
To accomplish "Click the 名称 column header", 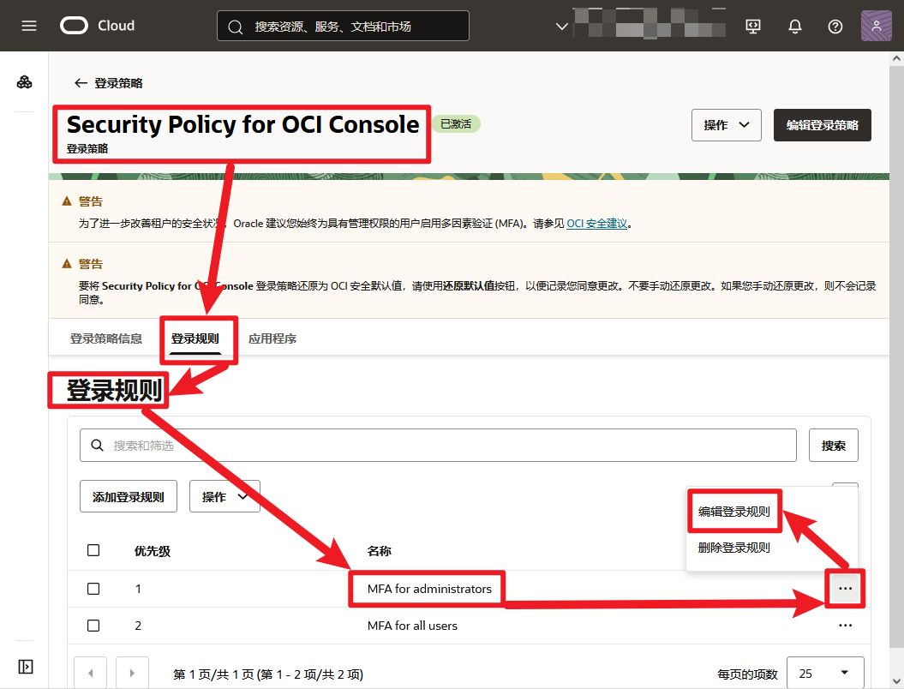I will pos(380,551).
